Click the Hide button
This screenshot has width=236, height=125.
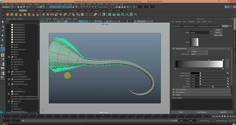(x=221, y=35)
